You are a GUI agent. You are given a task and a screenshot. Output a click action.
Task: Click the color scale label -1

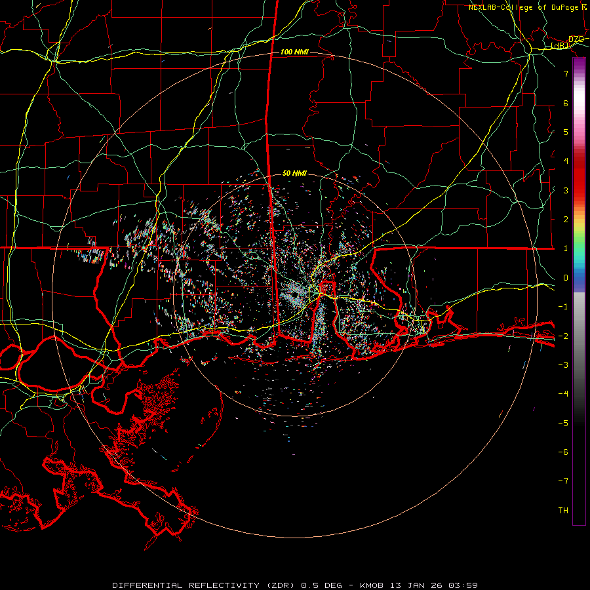pyautogui.click(x=563, y=307)
